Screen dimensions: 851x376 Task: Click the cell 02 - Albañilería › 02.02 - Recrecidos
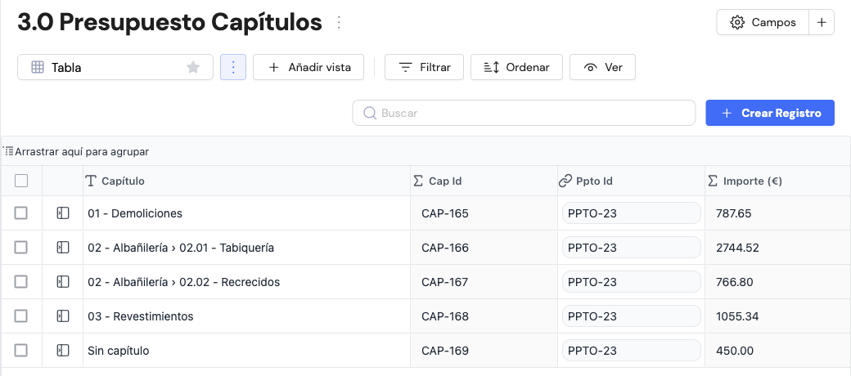coord(247,282)
